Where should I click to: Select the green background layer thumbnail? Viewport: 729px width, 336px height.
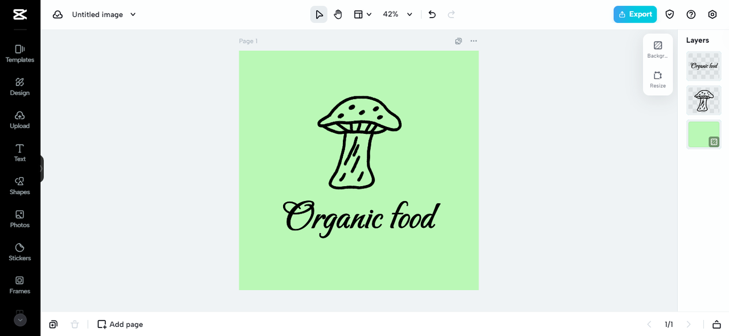click(704, 134)
